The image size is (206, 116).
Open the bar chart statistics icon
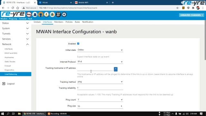pos(52,15)
